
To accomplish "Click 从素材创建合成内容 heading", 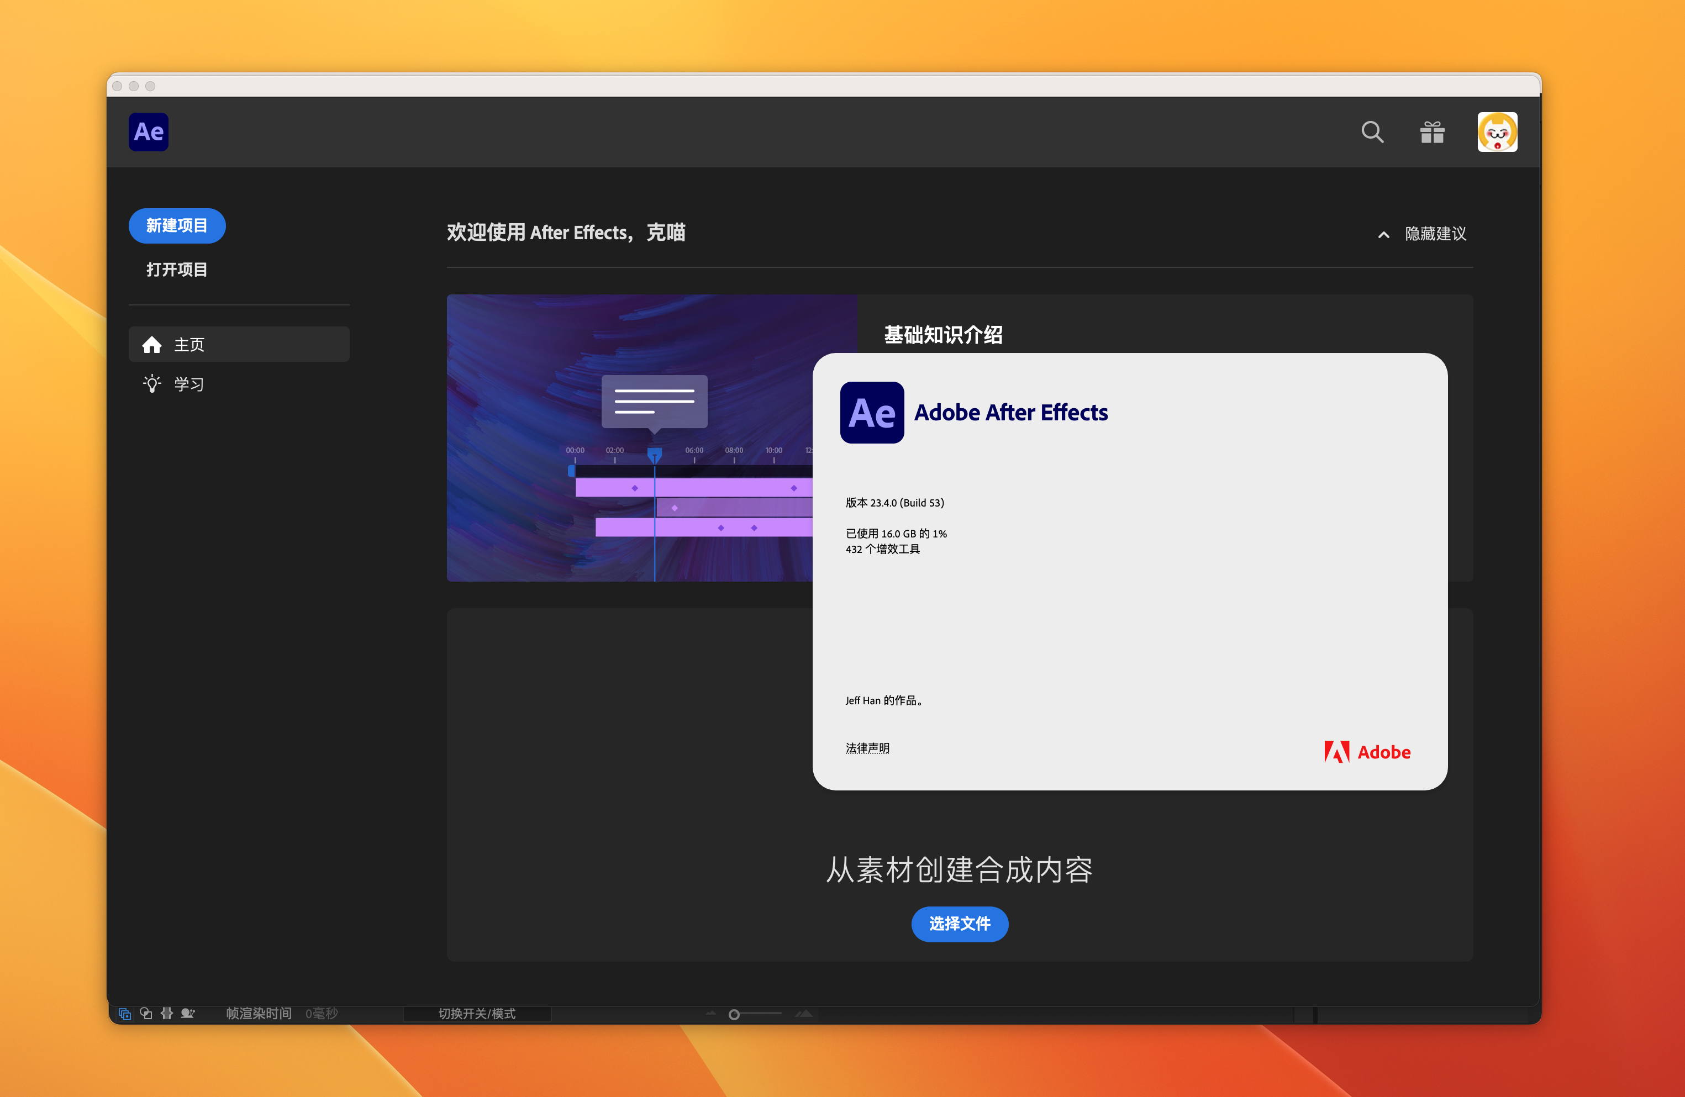I will point(959,870).
